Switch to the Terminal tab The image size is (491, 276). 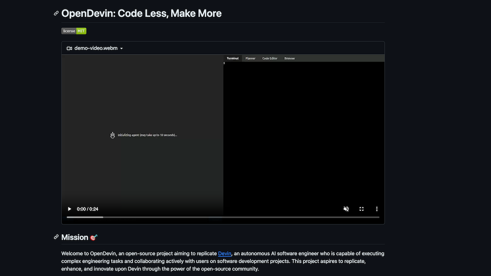pyautogui.click(x=233, y=58)
